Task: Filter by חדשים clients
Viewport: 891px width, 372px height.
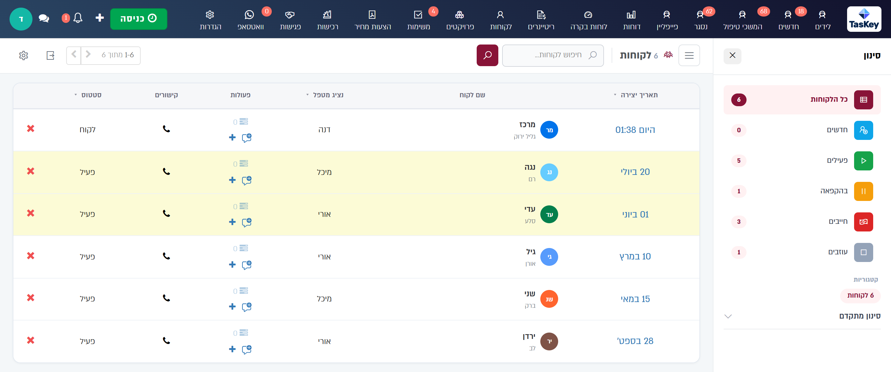Action: pos(802,130)
